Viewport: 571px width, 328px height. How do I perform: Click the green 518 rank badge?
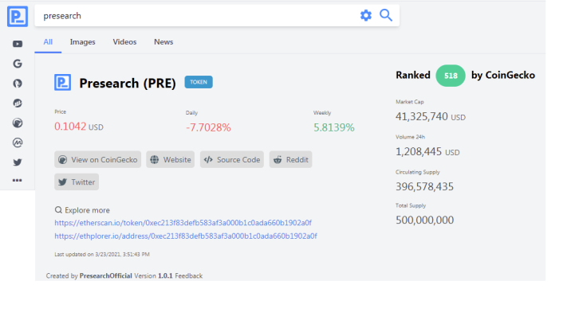click(451, 76)
